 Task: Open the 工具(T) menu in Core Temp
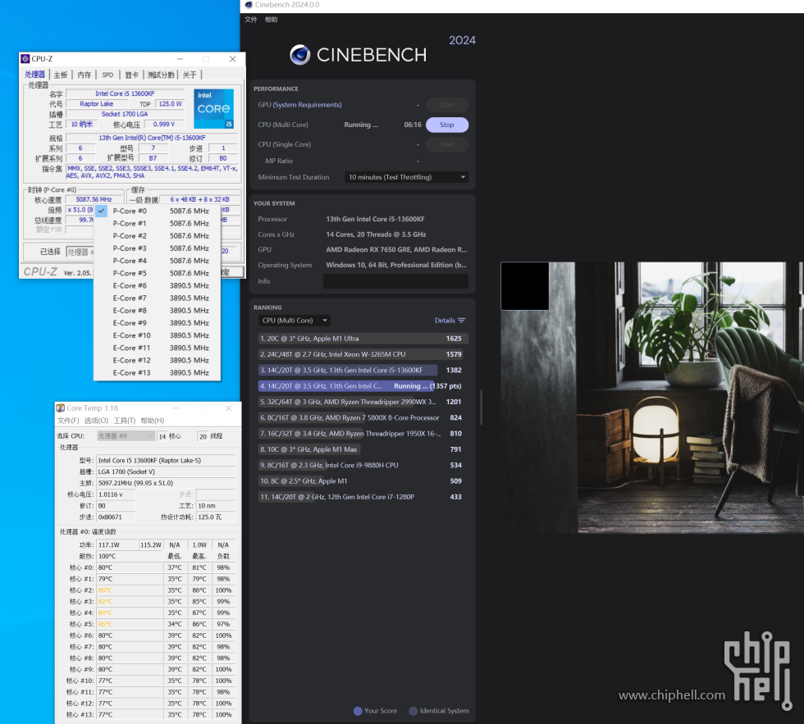click(125, 421)
